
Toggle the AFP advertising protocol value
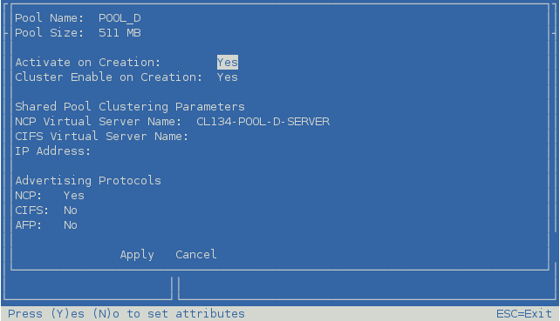[x=71, y=225]
